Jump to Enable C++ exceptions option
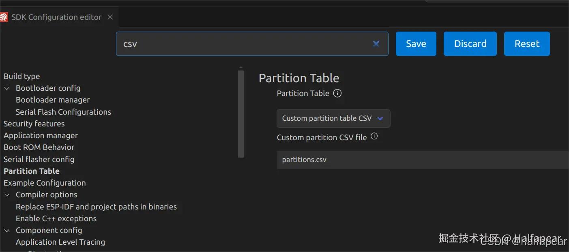The height and width of the screenshot is (252, 569). pyautogui.click(x=56, y=218)
